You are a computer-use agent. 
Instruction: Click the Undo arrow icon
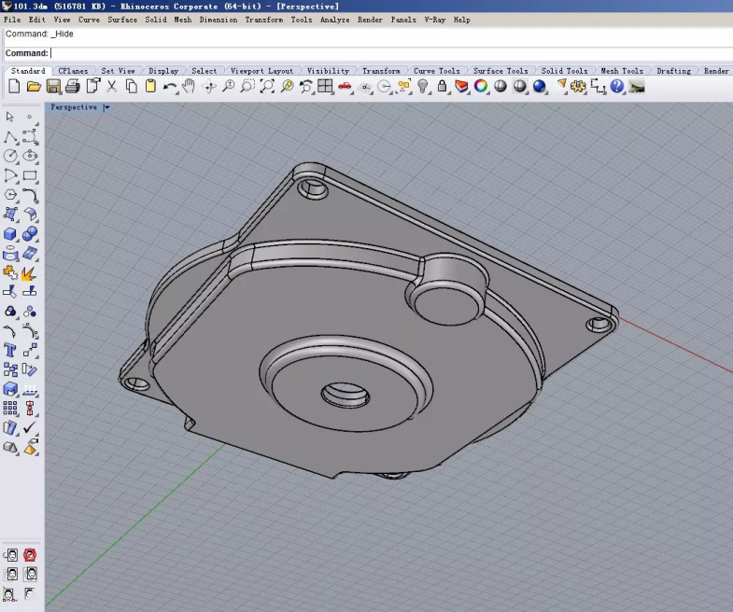170,87
